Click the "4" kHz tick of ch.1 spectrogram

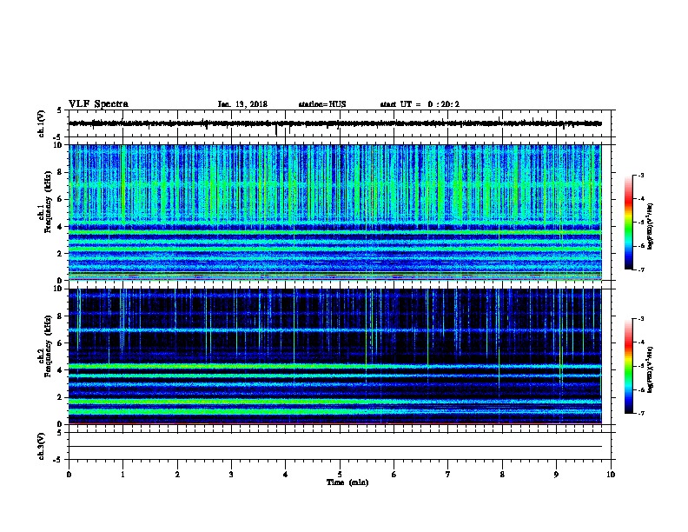click(61, 227)
